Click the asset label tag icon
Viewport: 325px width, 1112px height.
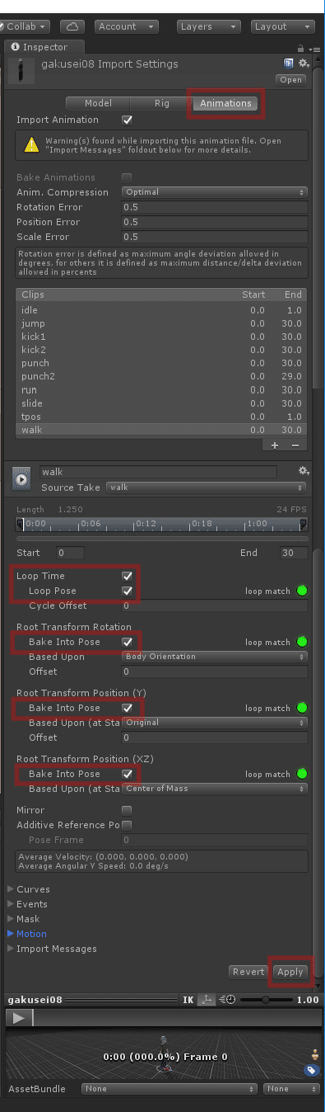point(313,1070)
